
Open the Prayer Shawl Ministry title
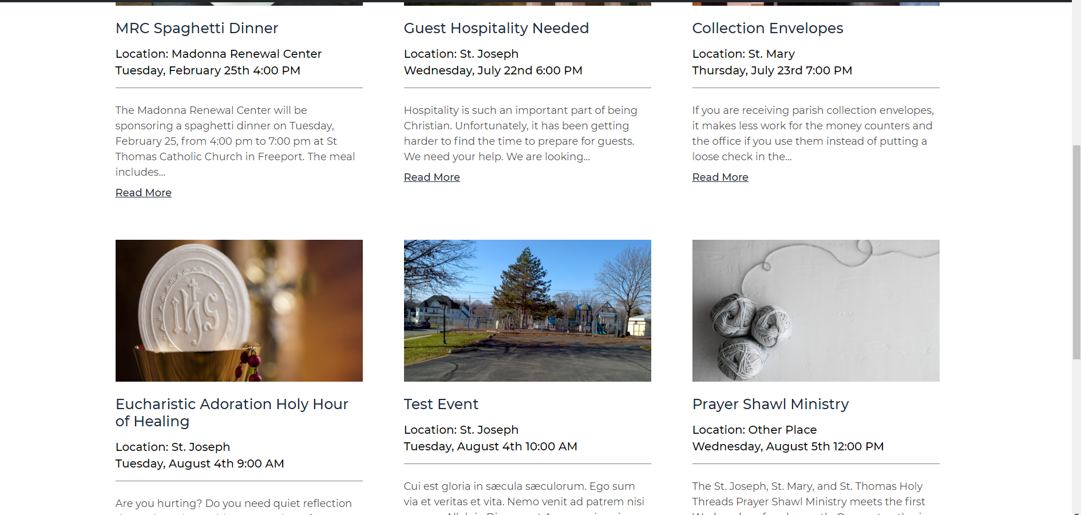770,404
